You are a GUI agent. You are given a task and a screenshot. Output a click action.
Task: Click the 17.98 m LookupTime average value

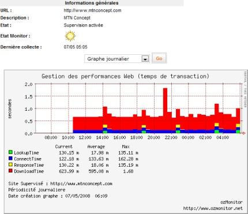tap(100, 153)
